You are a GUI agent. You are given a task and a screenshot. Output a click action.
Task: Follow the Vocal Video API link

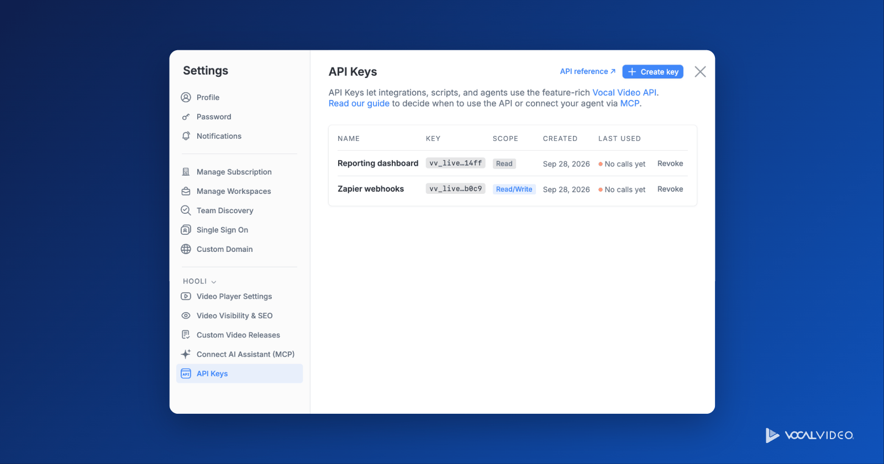(x=624, y=92)
